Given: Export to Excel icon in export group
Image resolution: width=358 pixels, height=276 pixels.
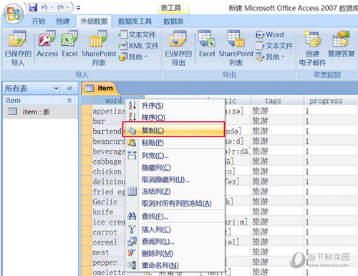Looking at the screenshot, I should 207,44.
